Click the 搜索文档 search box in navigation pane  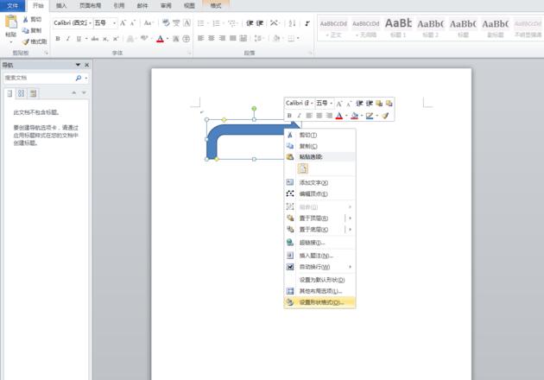pyautogui.click(x=39, y=78)
